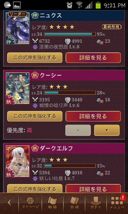Tap the alarm clock status bar icon
This screenshot has height=214, width=128.
point(70,5)
